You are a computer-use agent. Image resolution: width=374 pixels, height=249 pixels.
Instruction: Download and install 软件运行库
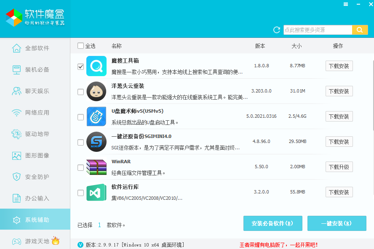pyautogui.click(x=339, y=192)
